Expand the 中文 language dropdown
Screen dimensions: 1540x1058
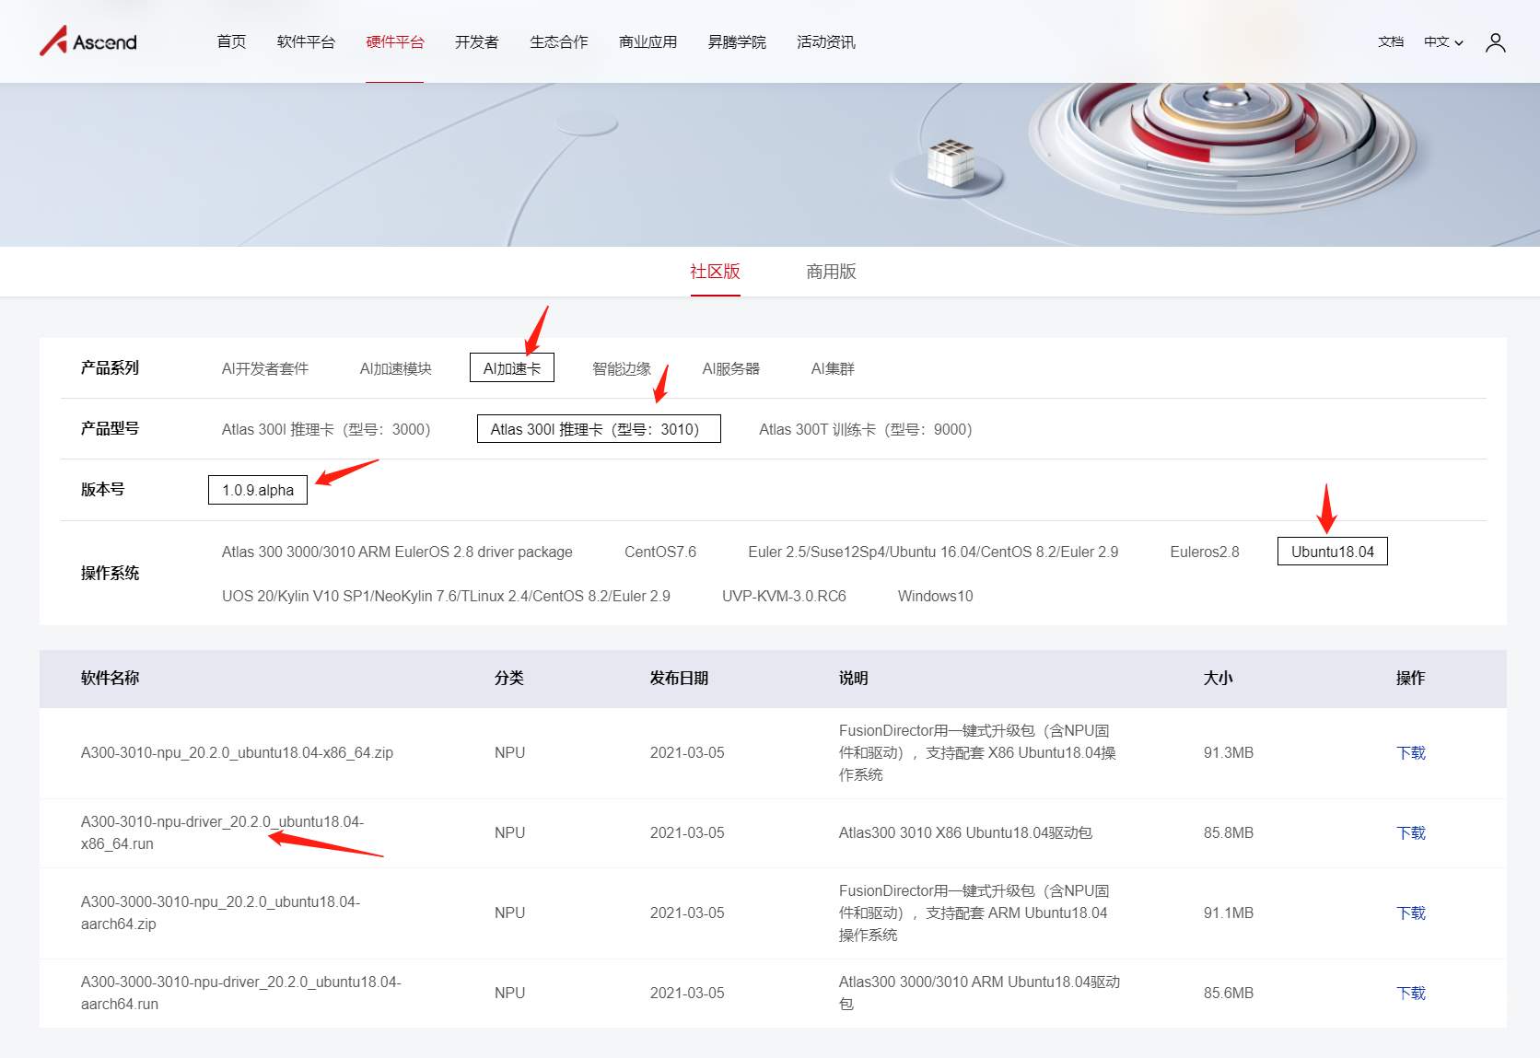1443,42
